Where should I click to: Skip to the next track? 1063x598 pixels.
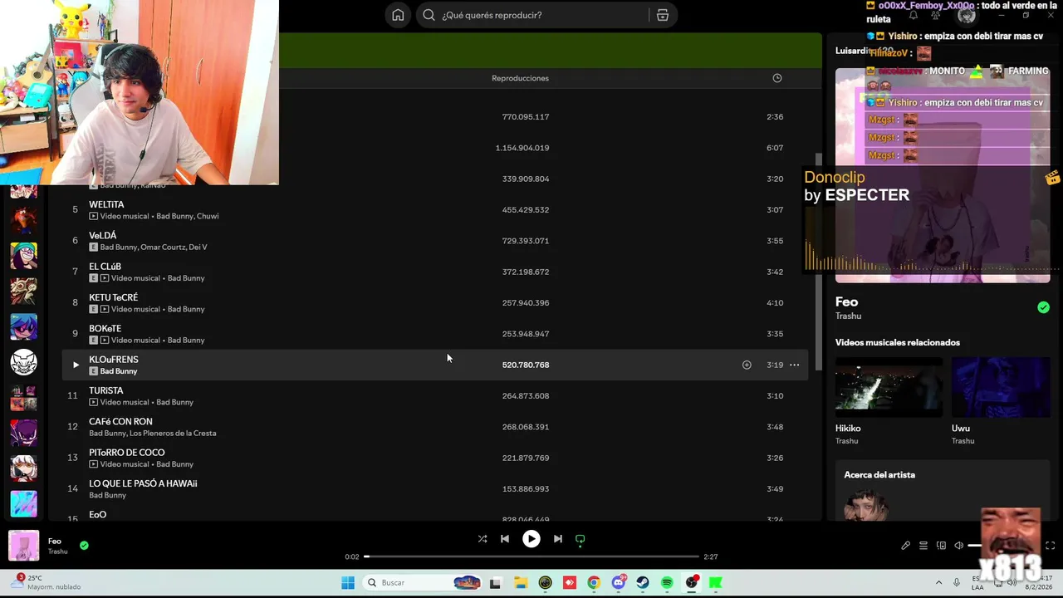(558, 539)
